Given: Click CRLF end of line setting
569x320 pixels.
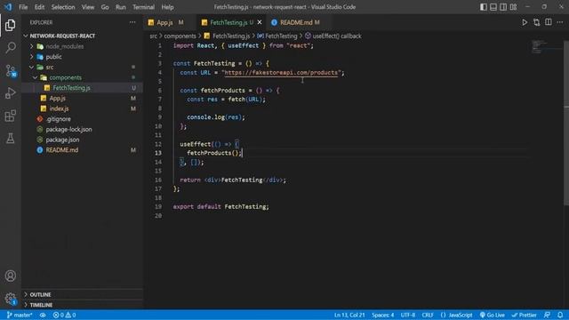Looking at the screenshot, I should pos(428,315).
